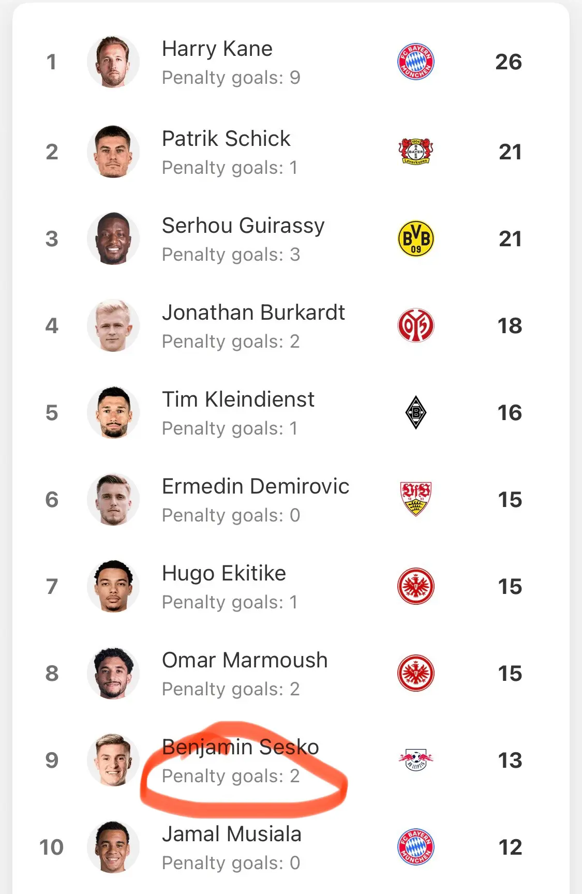The height and width of the screenshot is (894, 582).
Task: Tap Bayern Munich crest beside Jamal Musiala
Action: [415, 847]
